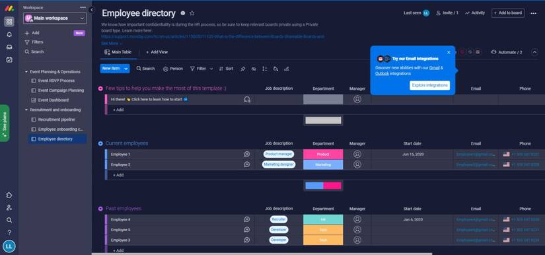
Task: Click the Invite / 1 button
Action: tap(447, 13)
